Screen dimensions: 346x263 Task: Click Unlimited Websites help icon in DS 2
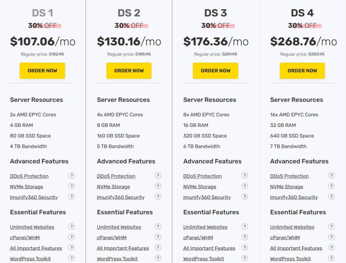click(x=158, y=226)
